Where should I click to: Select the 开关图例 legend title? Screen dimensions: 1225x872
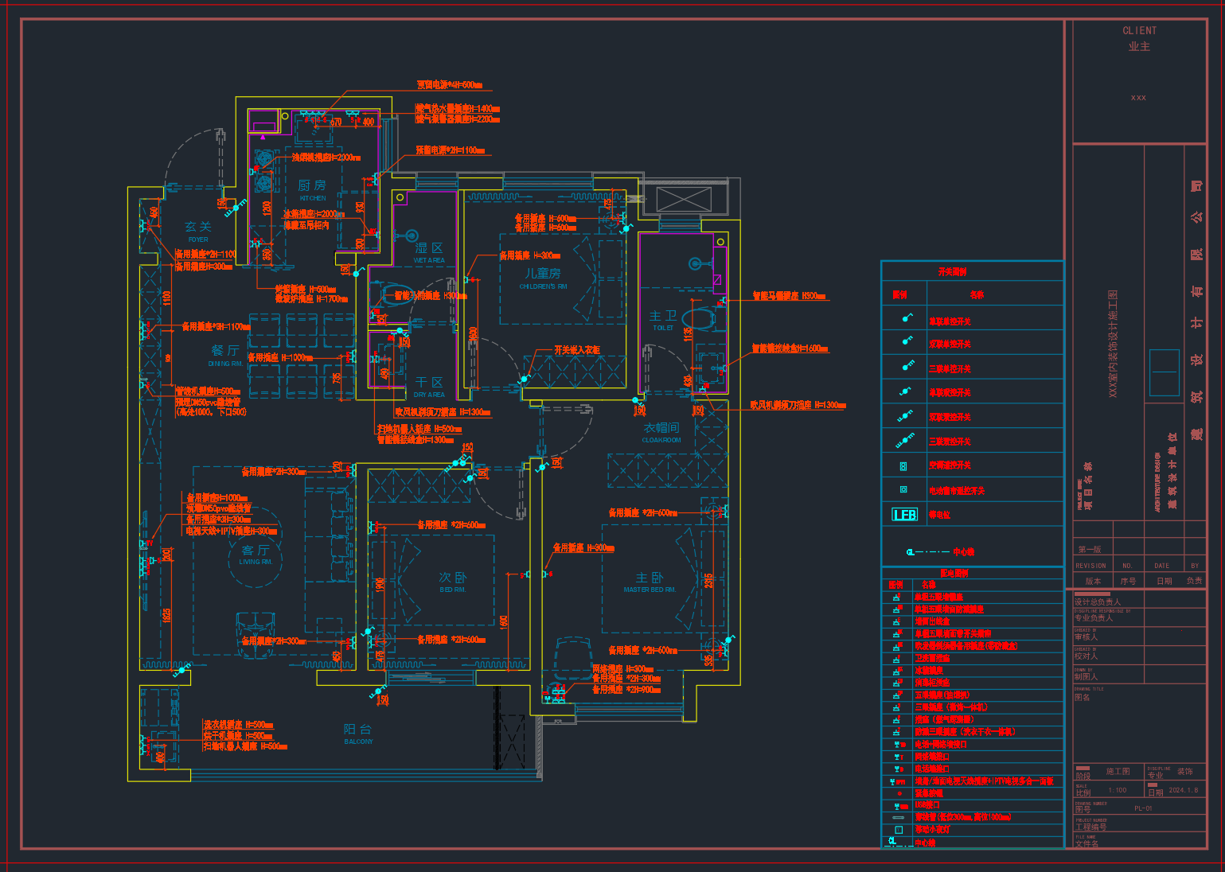click(952, 272)
